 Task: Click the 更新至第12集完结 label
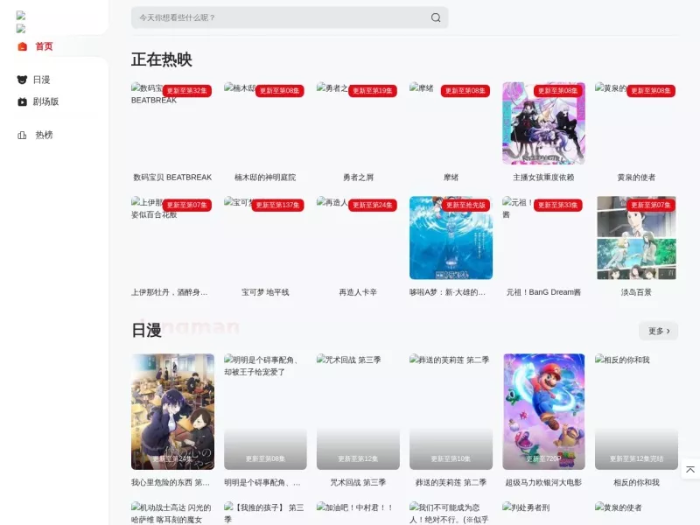tap(636, 458)
